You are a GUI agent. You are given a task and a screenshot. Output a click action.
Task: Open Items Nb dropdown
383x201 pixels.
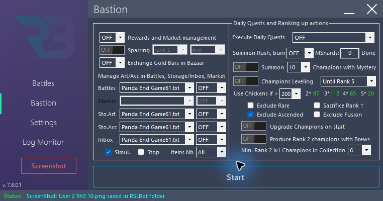211,152
